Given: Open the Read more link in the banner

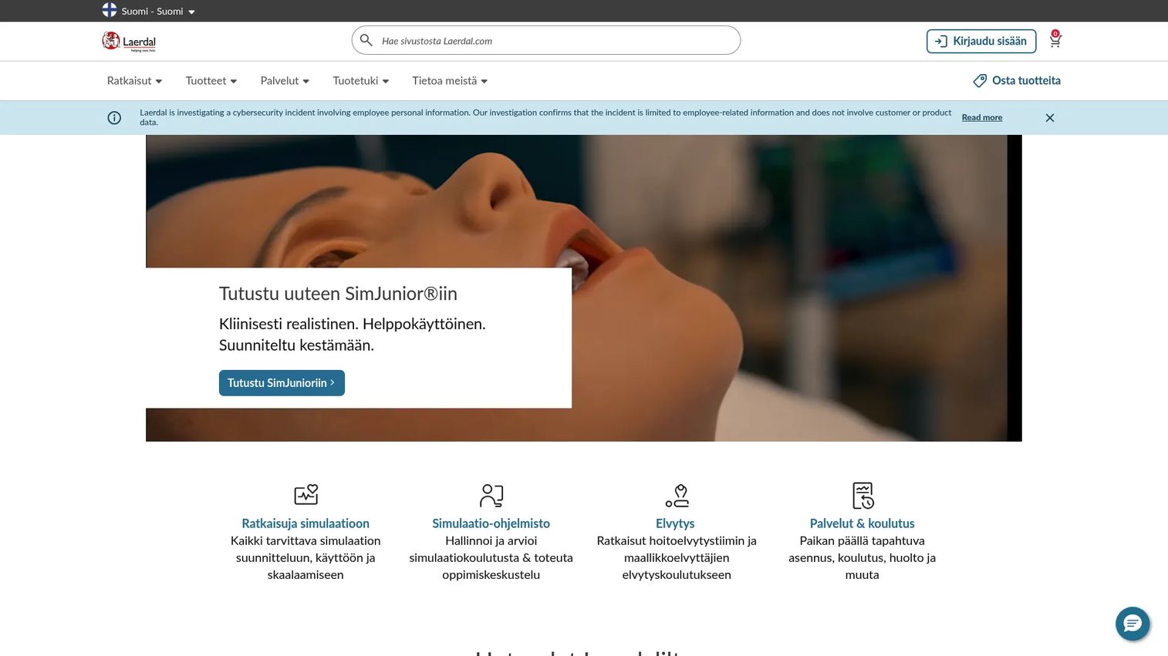Looking at the screenshot, I should 982,117.
